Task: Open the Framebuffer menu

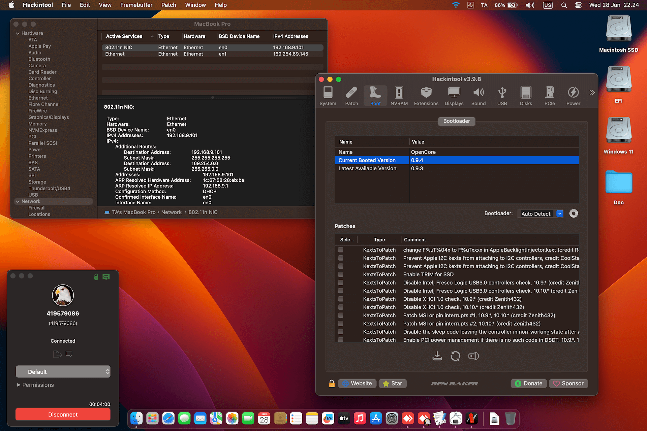Action: pos(136,5)
